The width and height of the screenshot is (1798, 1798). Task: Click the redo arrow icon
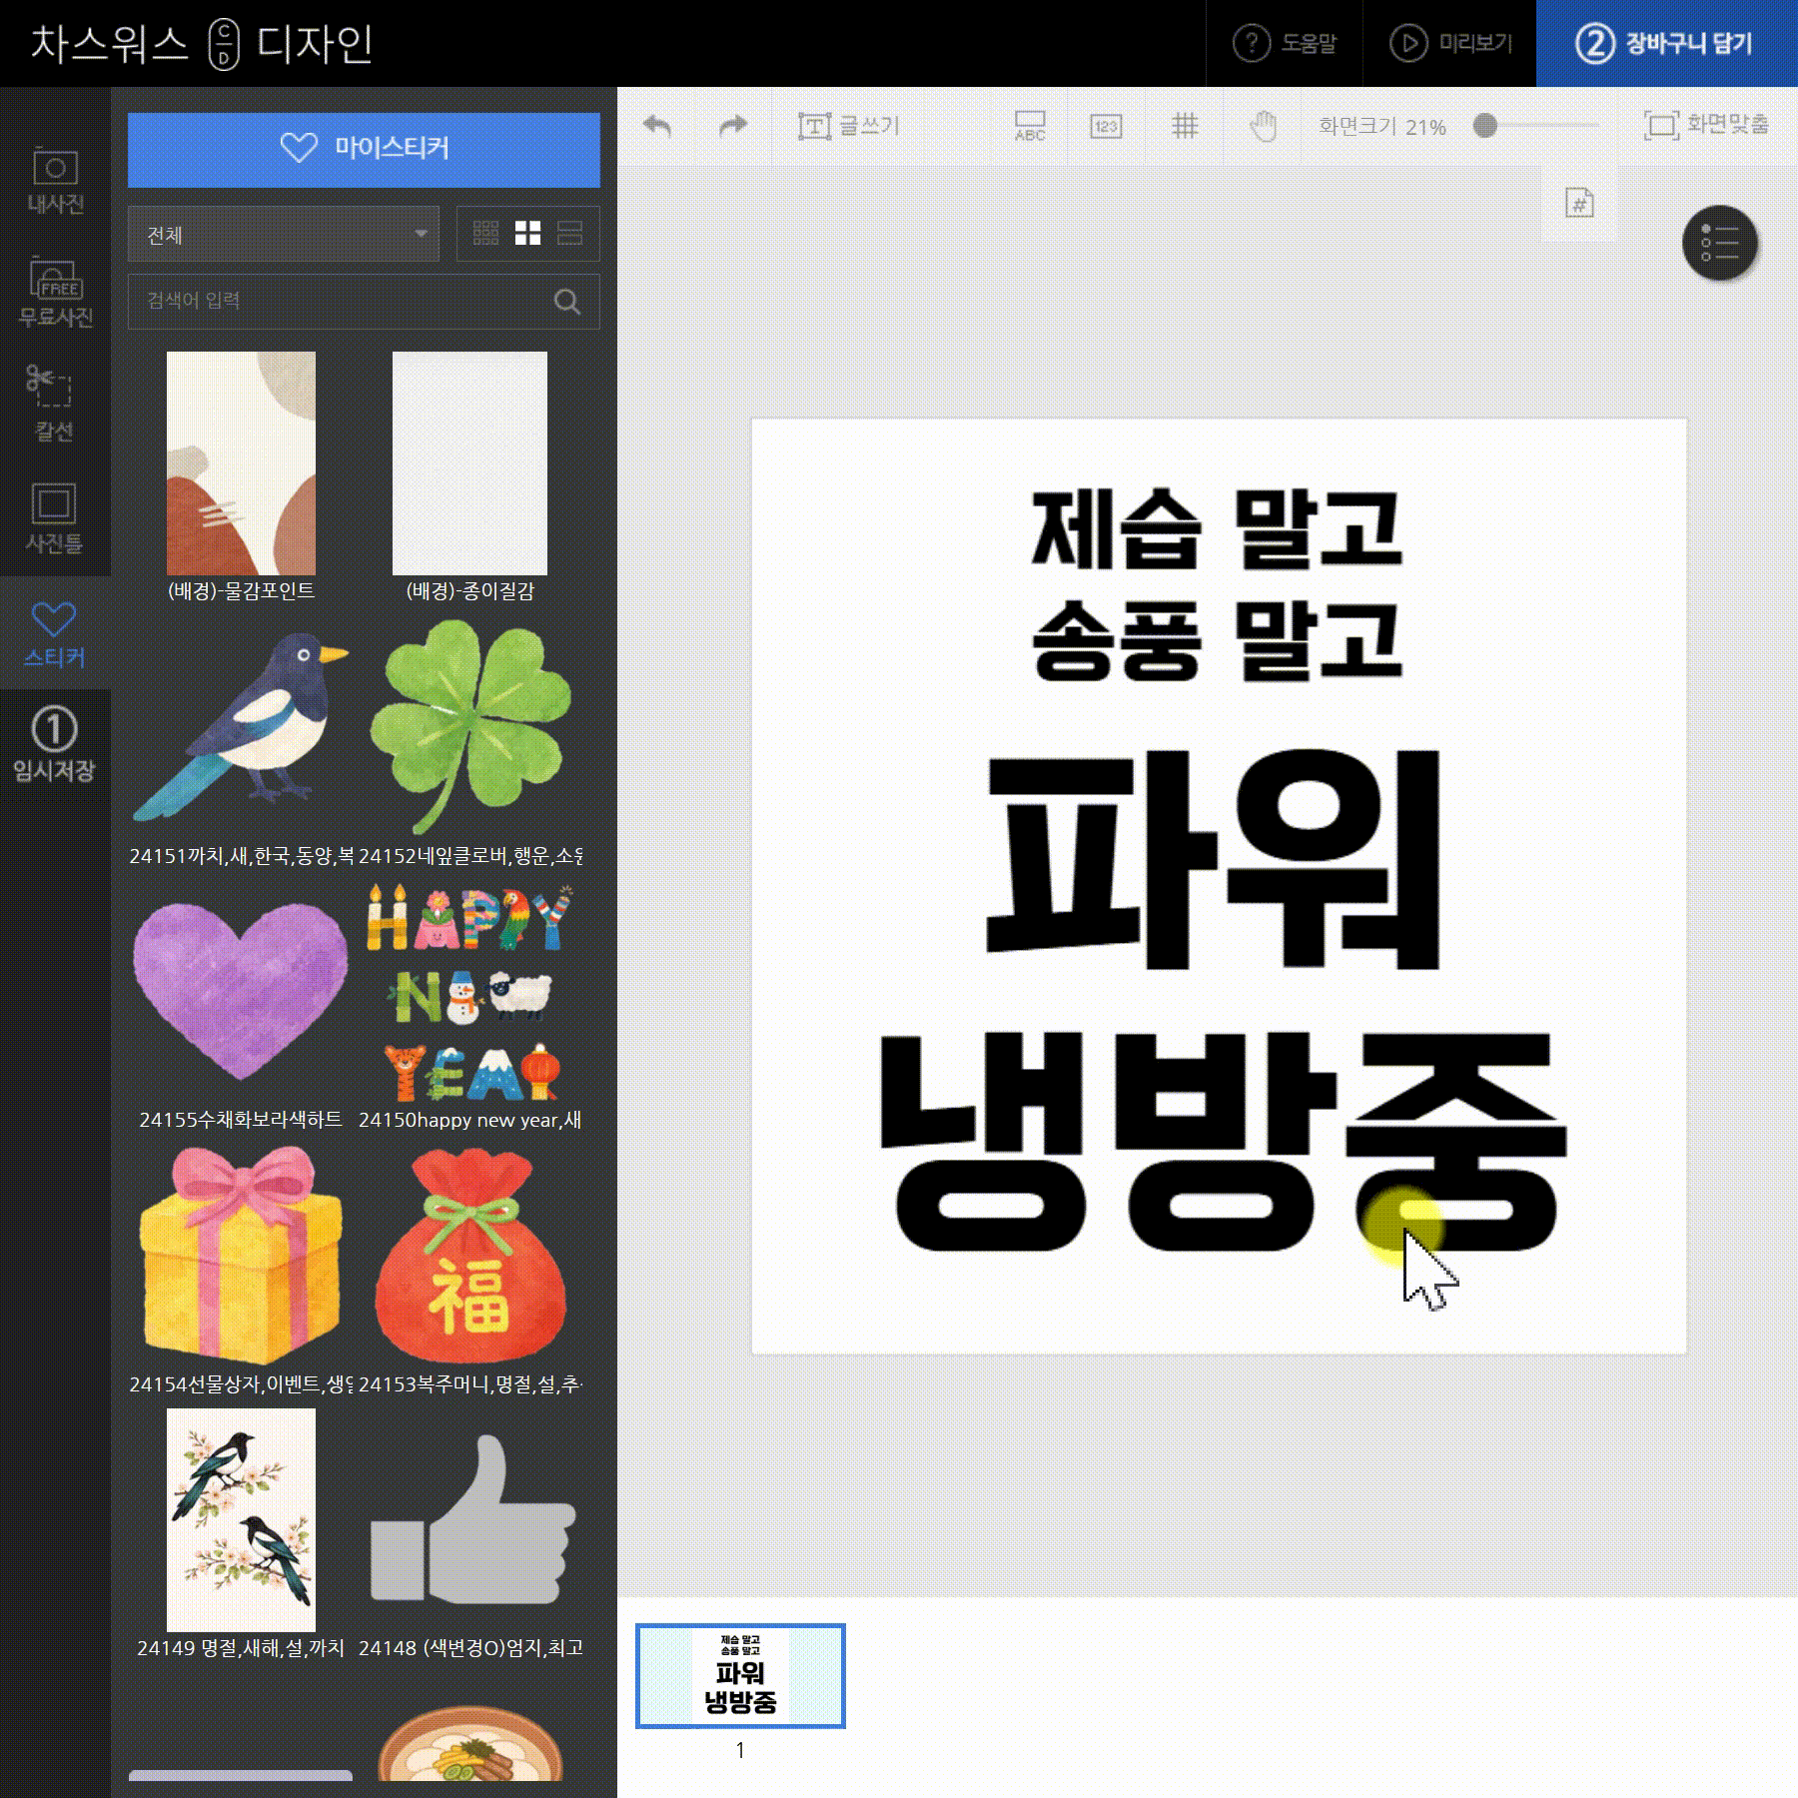click(733, 126)
